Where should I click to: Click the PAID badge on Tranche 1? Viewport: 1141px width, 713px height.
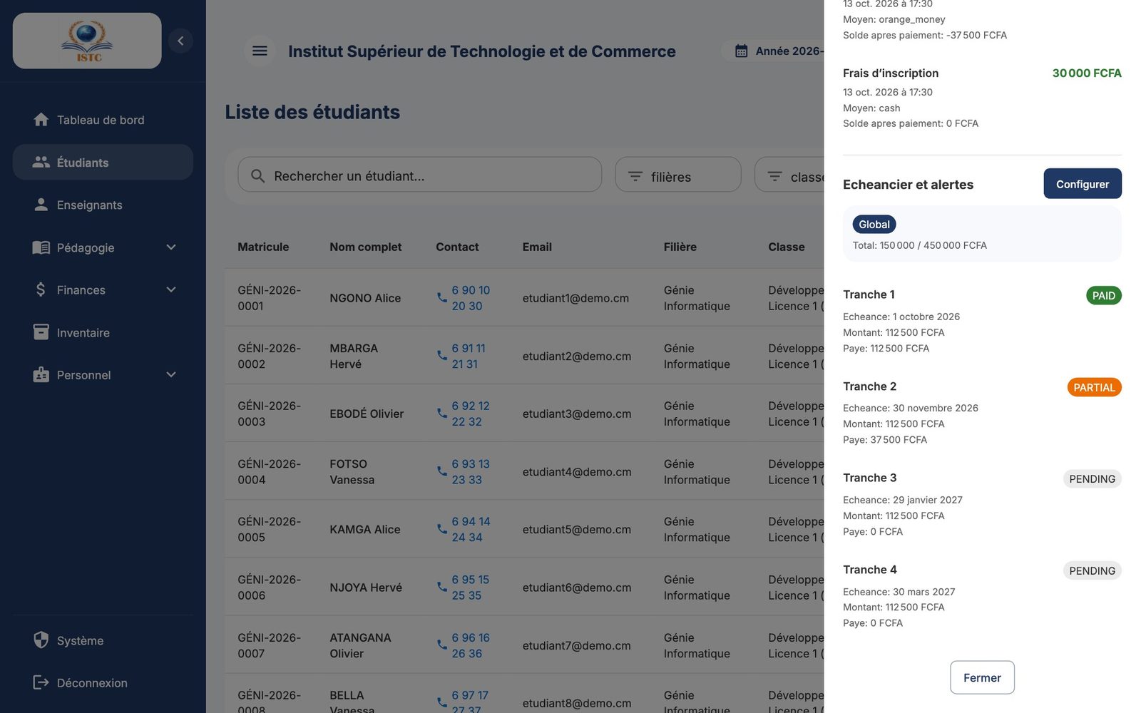coord(1103,295)
